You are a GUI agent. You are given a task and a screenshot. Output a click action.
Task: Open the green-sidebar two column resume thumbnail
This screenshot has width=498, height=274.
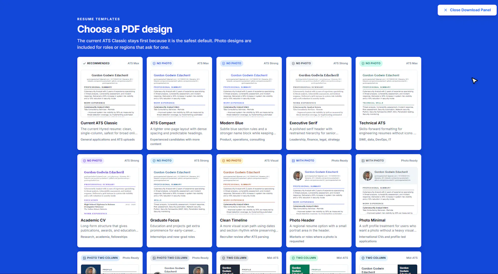(319, 269)
